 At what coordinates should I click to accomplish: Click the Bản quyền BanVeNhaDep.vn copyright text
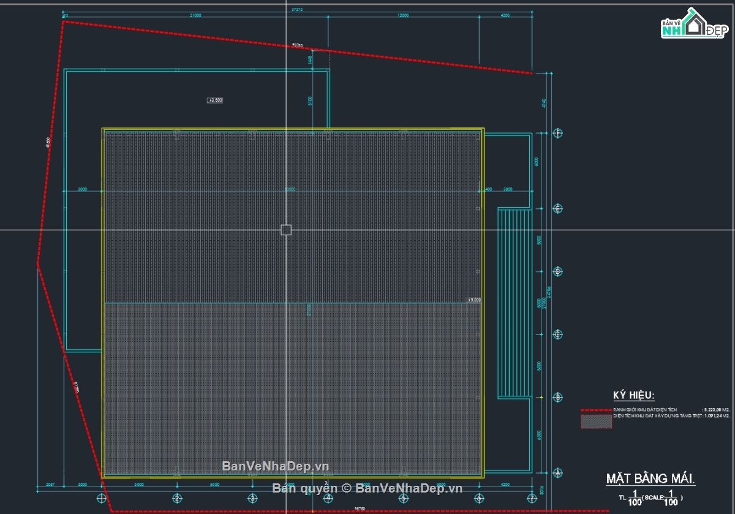click(367, 488)
